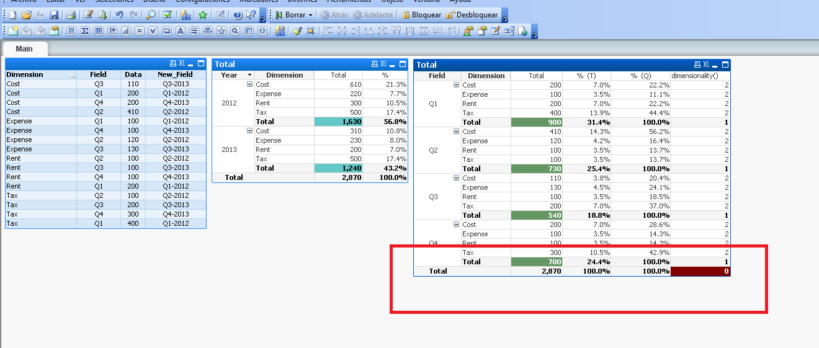Select the 2,870 grand total in middle chart
819x348 pixels.
pyautogui.click(x=339, y=177)
